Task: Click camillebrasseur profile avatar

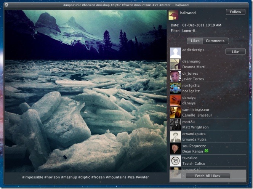Action: (175, 112)
